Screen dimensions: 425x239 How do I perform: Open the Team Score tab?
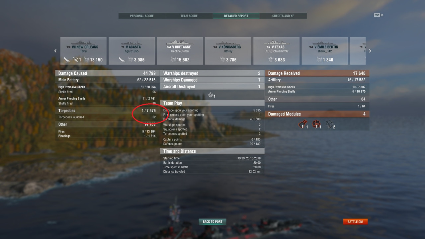[189, 16]
